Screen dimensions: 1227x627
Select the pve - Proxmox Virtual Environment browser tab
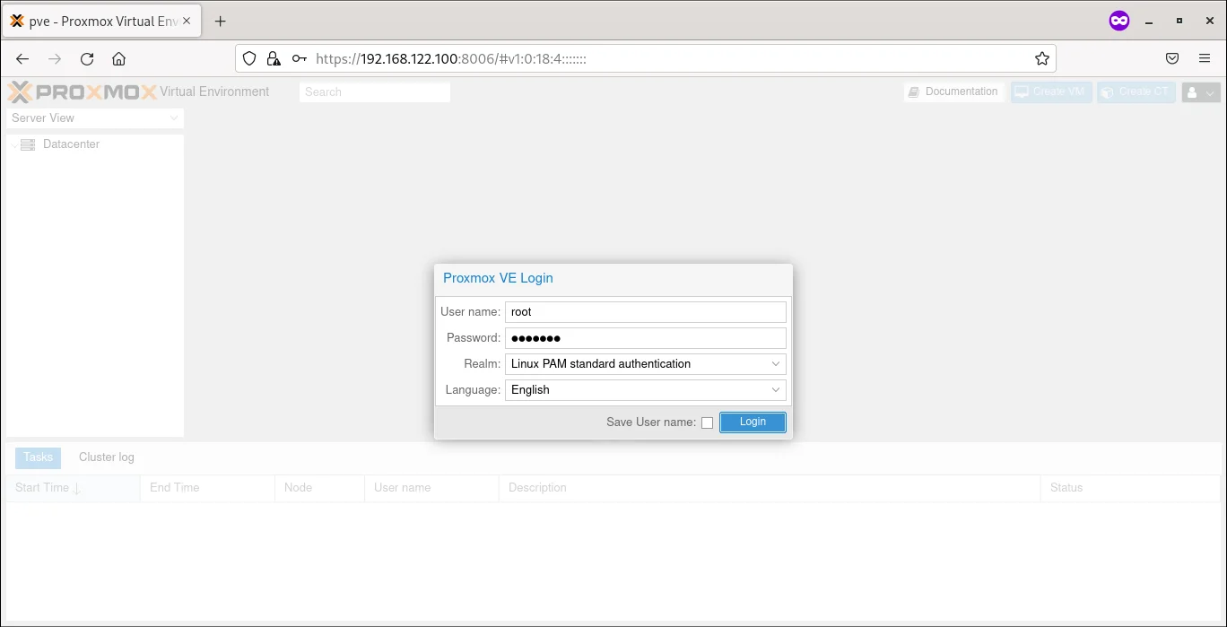(102, 22)
